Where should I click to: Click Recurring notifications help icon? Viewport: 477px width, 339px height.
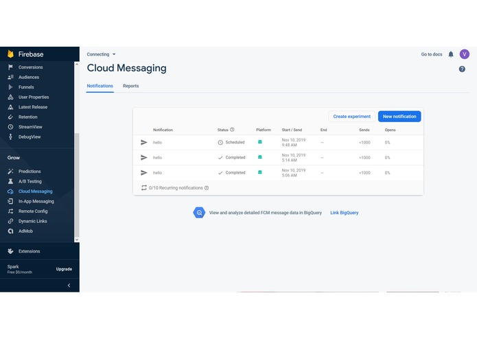click(207, 188)
